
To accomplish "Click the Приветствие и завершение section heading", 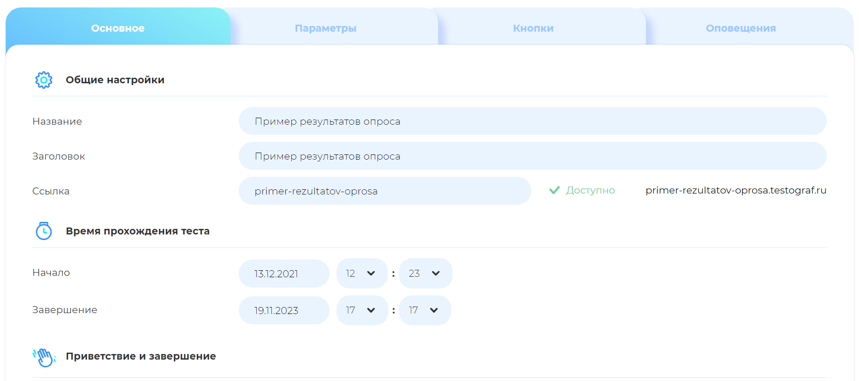I will point(141,356).
